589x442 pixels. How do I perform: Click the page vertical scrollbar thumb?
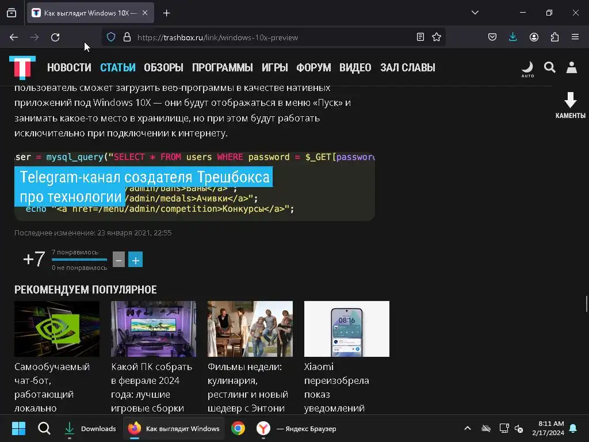coord(586,304)
